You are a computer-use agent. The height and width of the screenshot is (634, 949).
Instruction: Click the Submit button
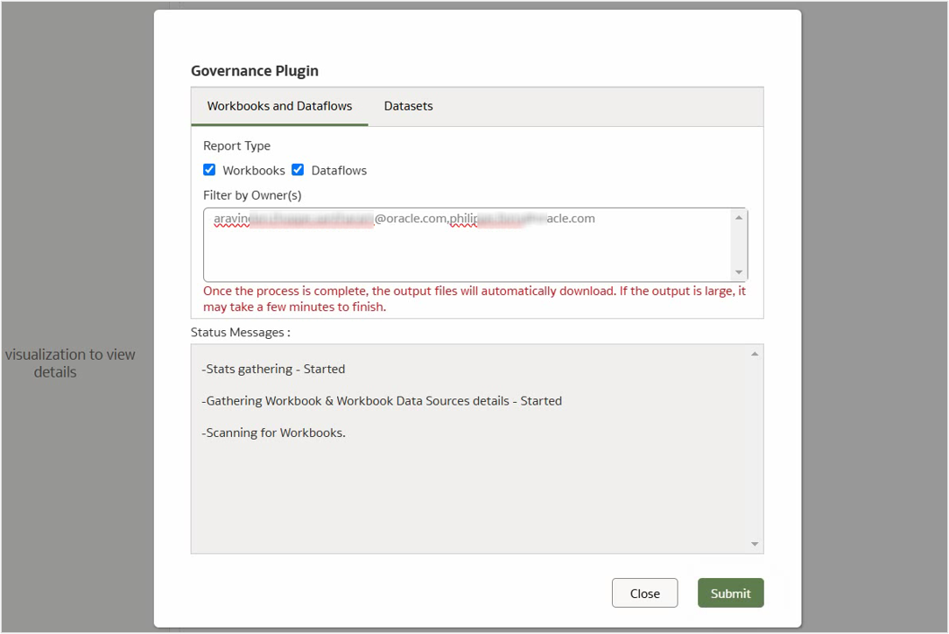(x=730, y=593)
